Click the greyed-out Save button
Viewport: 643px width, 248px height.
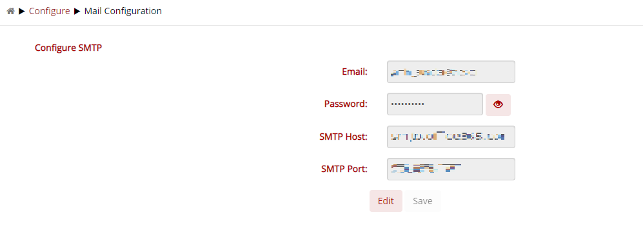tap(422, 201)
